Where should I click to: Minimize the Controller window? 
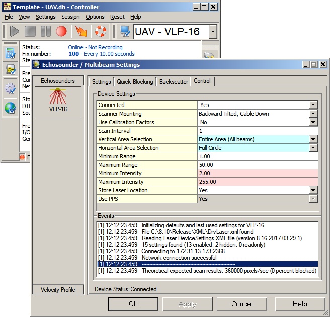click(196, 7)
